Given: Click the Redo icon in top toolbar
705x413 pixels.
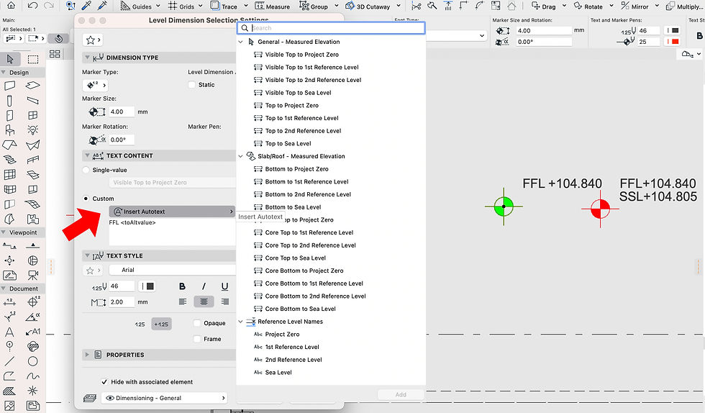Looking at the screenshot, I should [x=49, y=6].
